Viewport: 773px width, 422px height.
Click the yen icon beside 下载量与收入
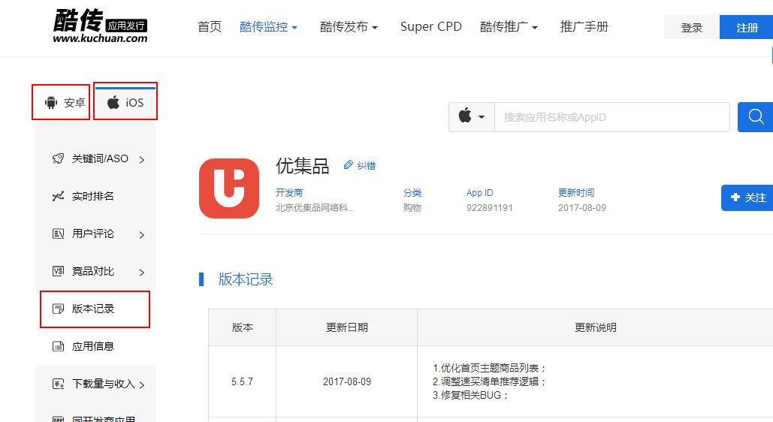tap(58, 384)
